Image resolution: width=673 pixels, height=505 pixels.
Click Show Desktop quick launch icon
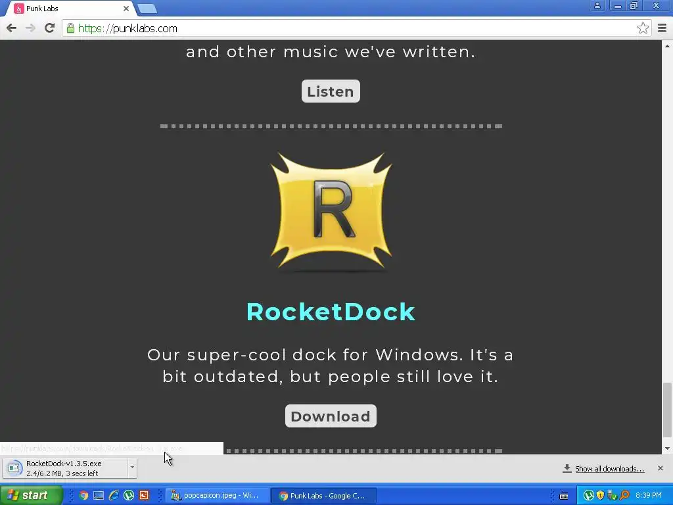(x=99, y=496)
